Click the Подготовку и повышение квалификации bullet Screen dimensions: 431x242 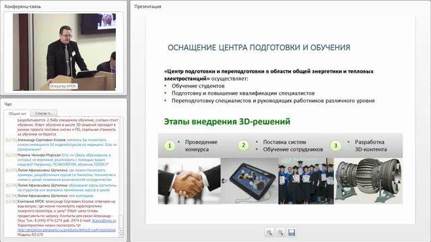tap(243, 93)
